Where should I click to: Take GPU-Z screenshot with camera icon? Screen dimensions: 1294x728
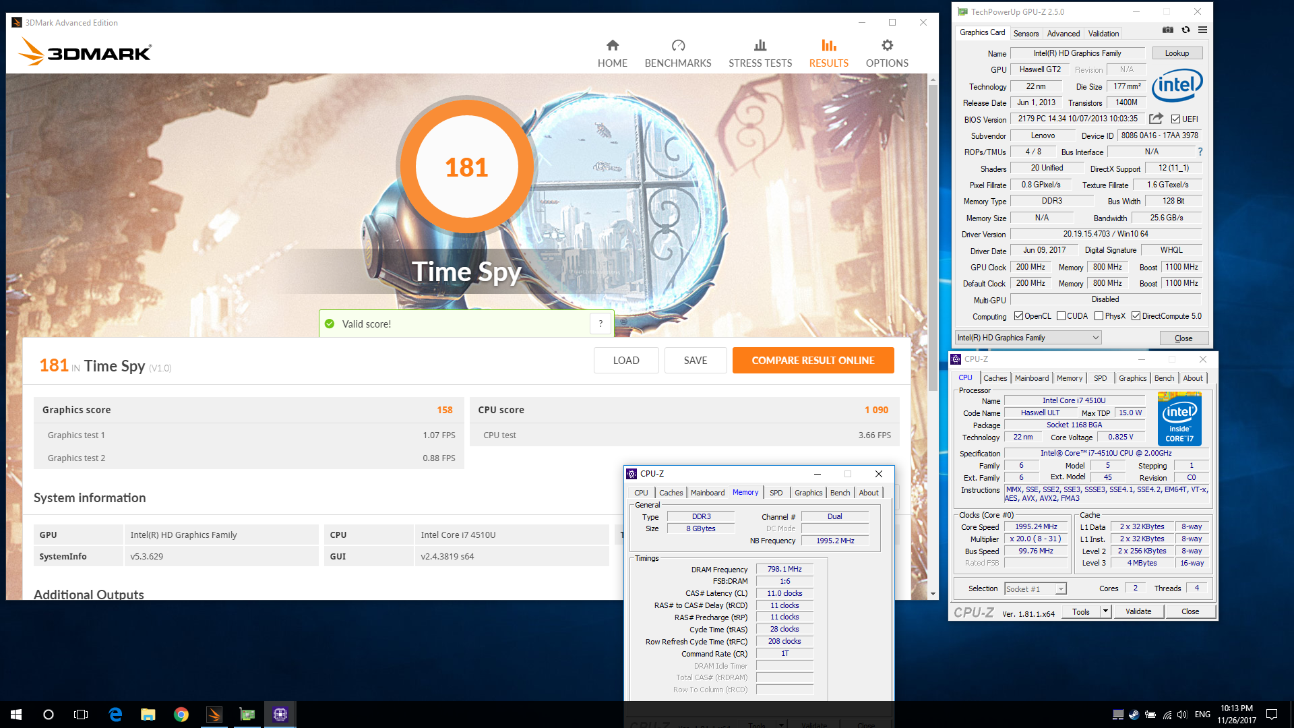click(1168, 30)
